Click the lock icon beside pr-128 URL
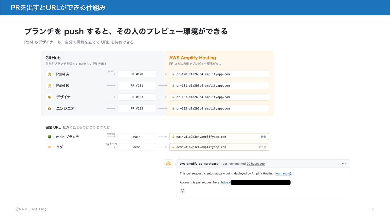Screen dimensions: 390x219 click(173, 74)
